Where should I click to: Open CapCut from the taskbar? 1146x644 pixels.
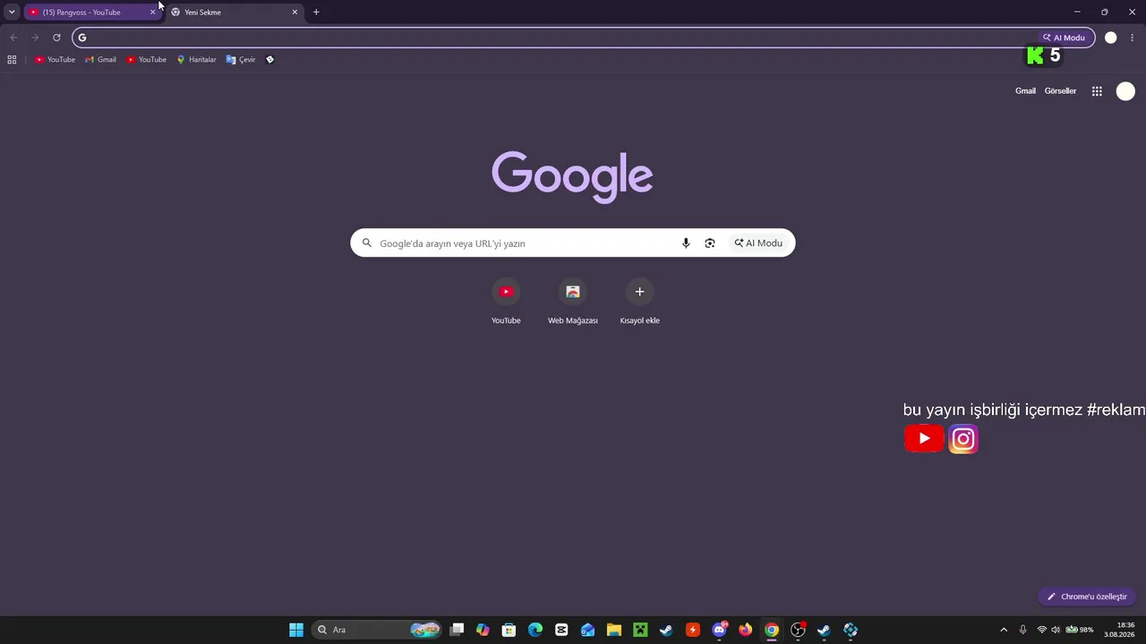[x=561, y=630]
